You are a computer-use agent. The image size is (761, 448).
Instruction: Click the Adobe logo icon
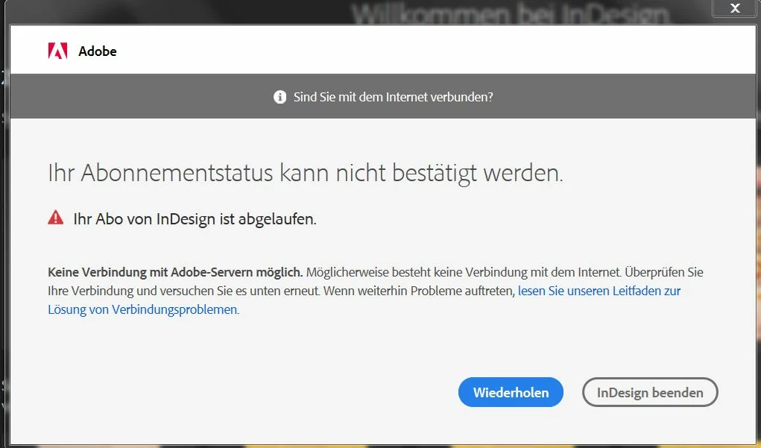click(x=57, y=51)
